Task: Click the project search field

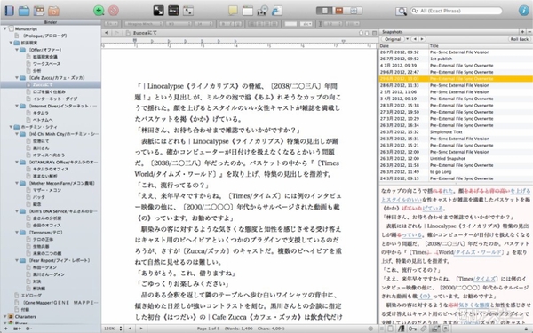Action: 457,11
